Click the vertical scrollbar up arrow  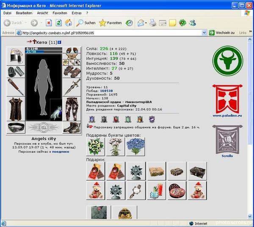(x=250, y=39)
